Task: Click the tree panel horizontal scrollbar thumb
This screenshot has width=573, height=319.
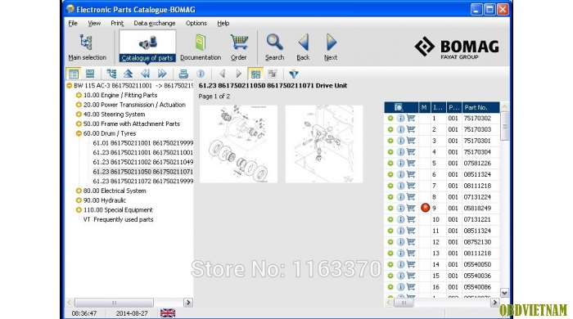Action: tap(114, 302)
